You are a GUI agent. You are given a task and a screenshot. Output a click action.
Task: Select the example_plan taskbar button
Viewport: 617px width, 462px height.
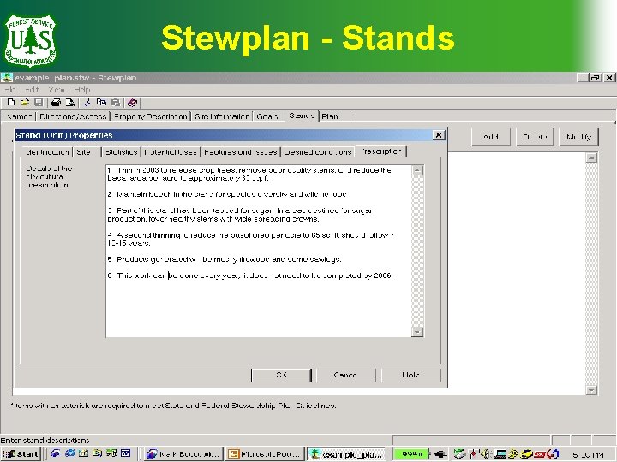[347, 454]
